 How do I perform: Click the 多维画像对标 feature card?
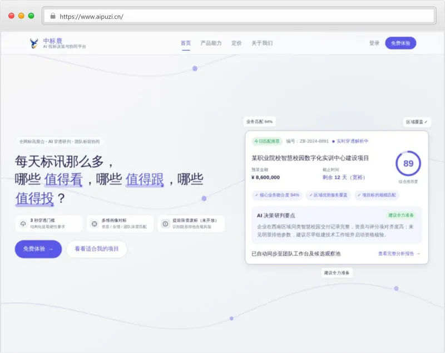120,224
